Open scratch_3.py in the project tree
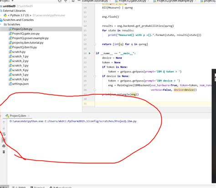The height and width of the screenshot is (188, 216). click(x=21, y=66)
